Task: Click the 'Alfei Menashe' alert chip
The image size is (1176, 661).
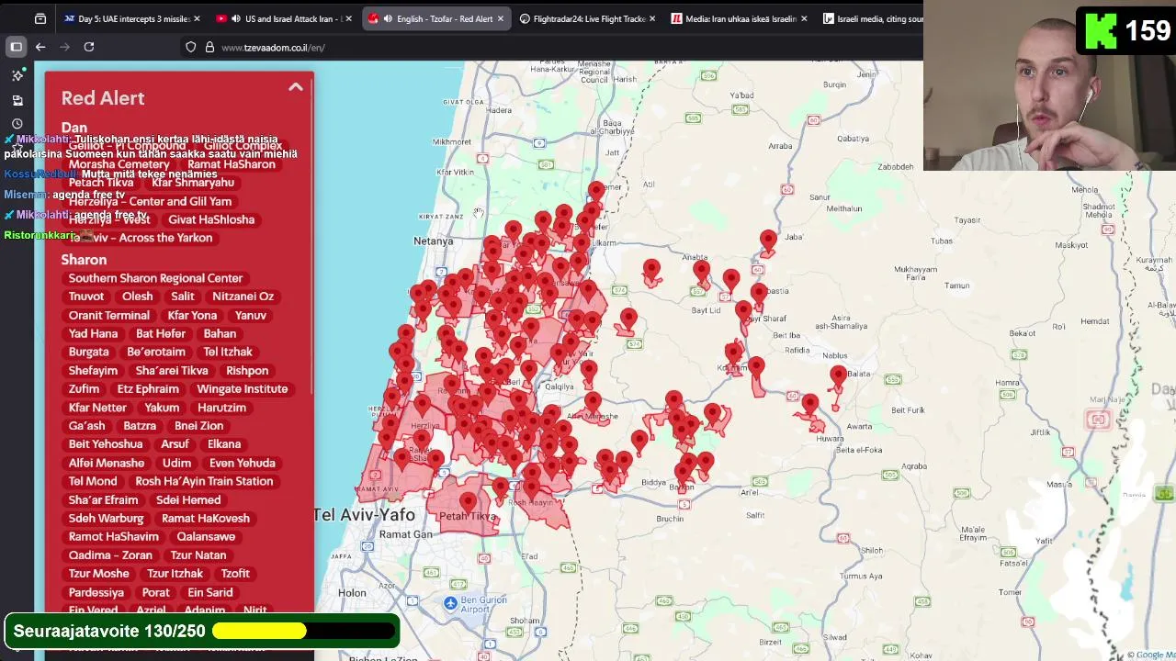Action: pos(107,463)
